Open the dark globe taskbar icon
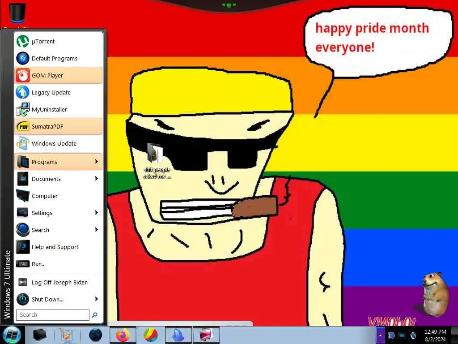 click(96, 335)
